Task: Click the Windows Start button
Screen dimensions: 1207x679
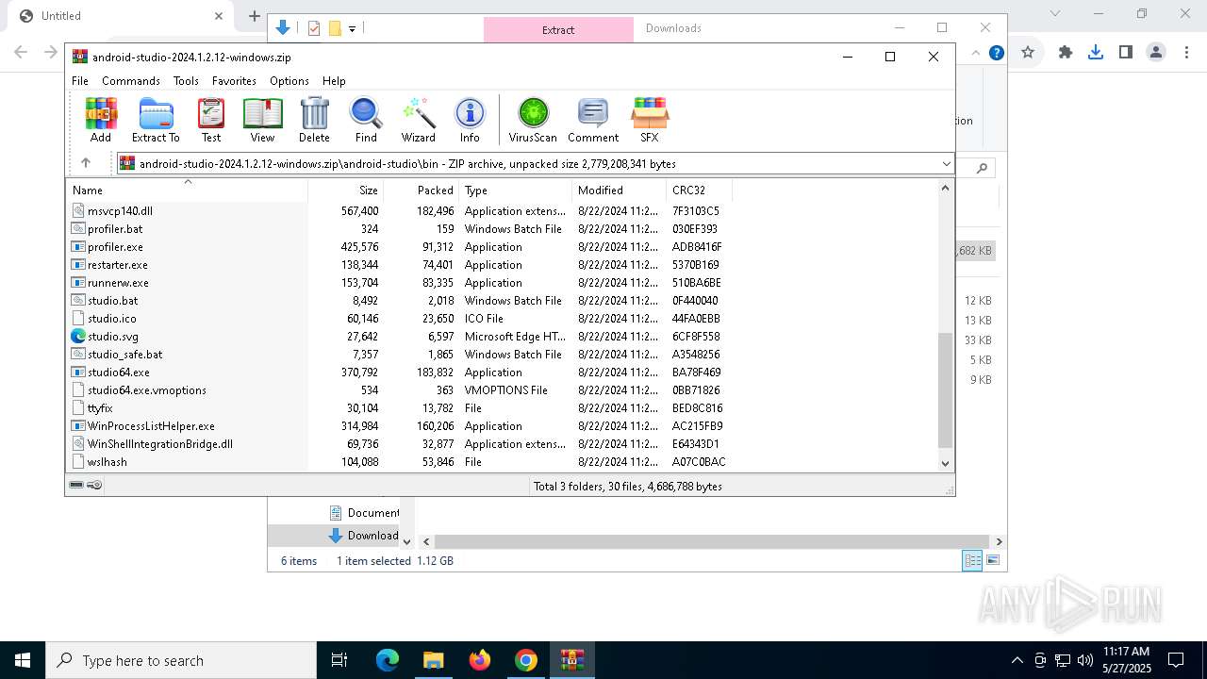Action: point(23,660)
